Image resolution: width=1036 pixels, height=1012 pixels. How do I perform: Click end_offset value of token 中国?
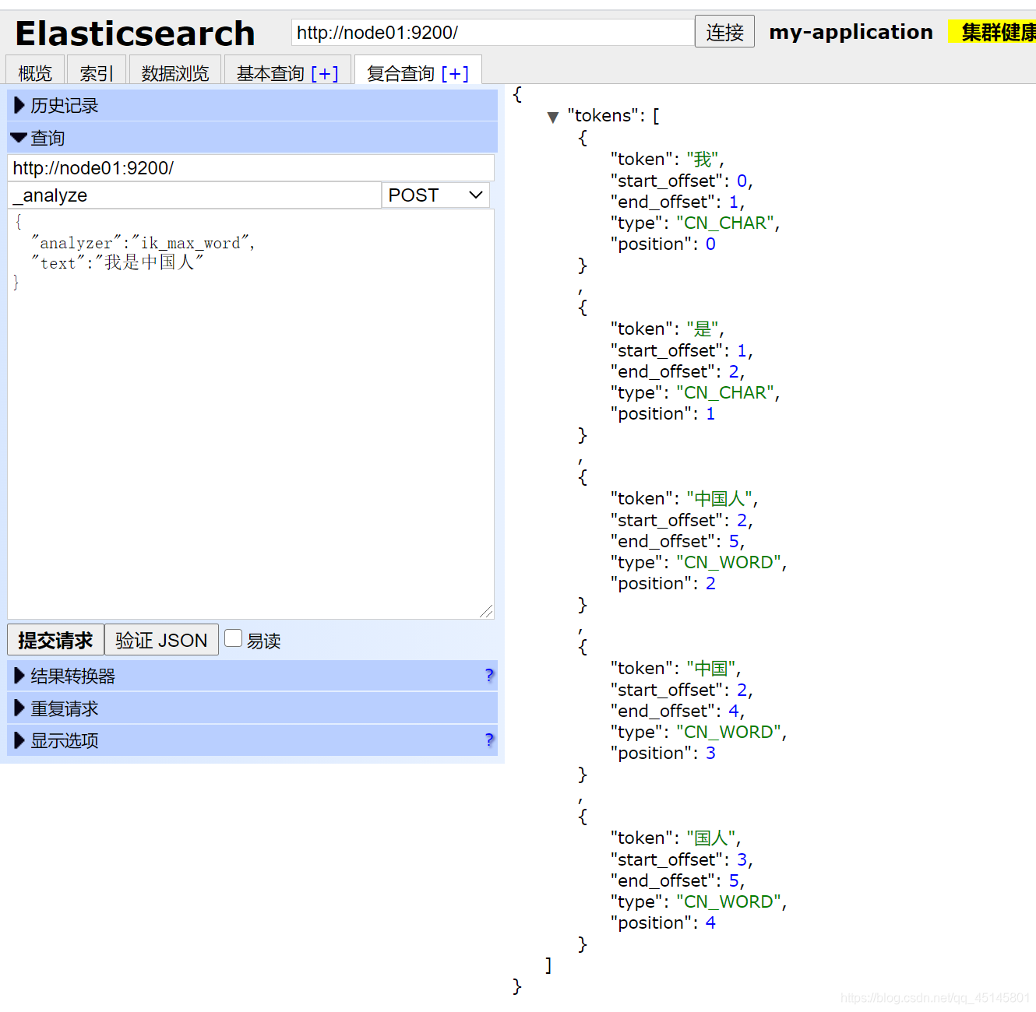pos(734,711)
